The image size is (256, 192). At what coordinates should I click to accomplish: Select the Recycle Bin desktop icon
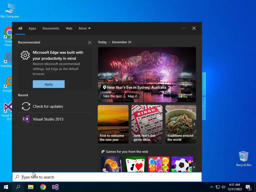tap(243, 159)
